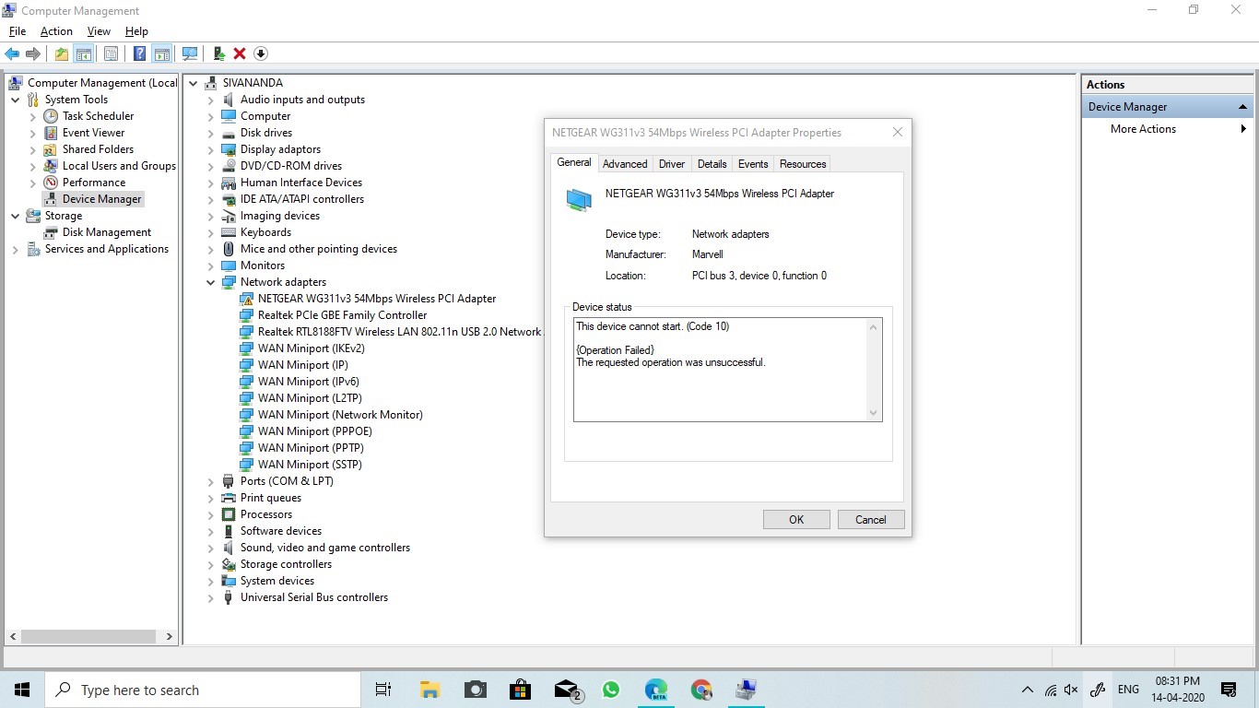Open Microsoft Store from the taskbar
Viewport: 1259px width, 708px height.
tap(521, 690)
